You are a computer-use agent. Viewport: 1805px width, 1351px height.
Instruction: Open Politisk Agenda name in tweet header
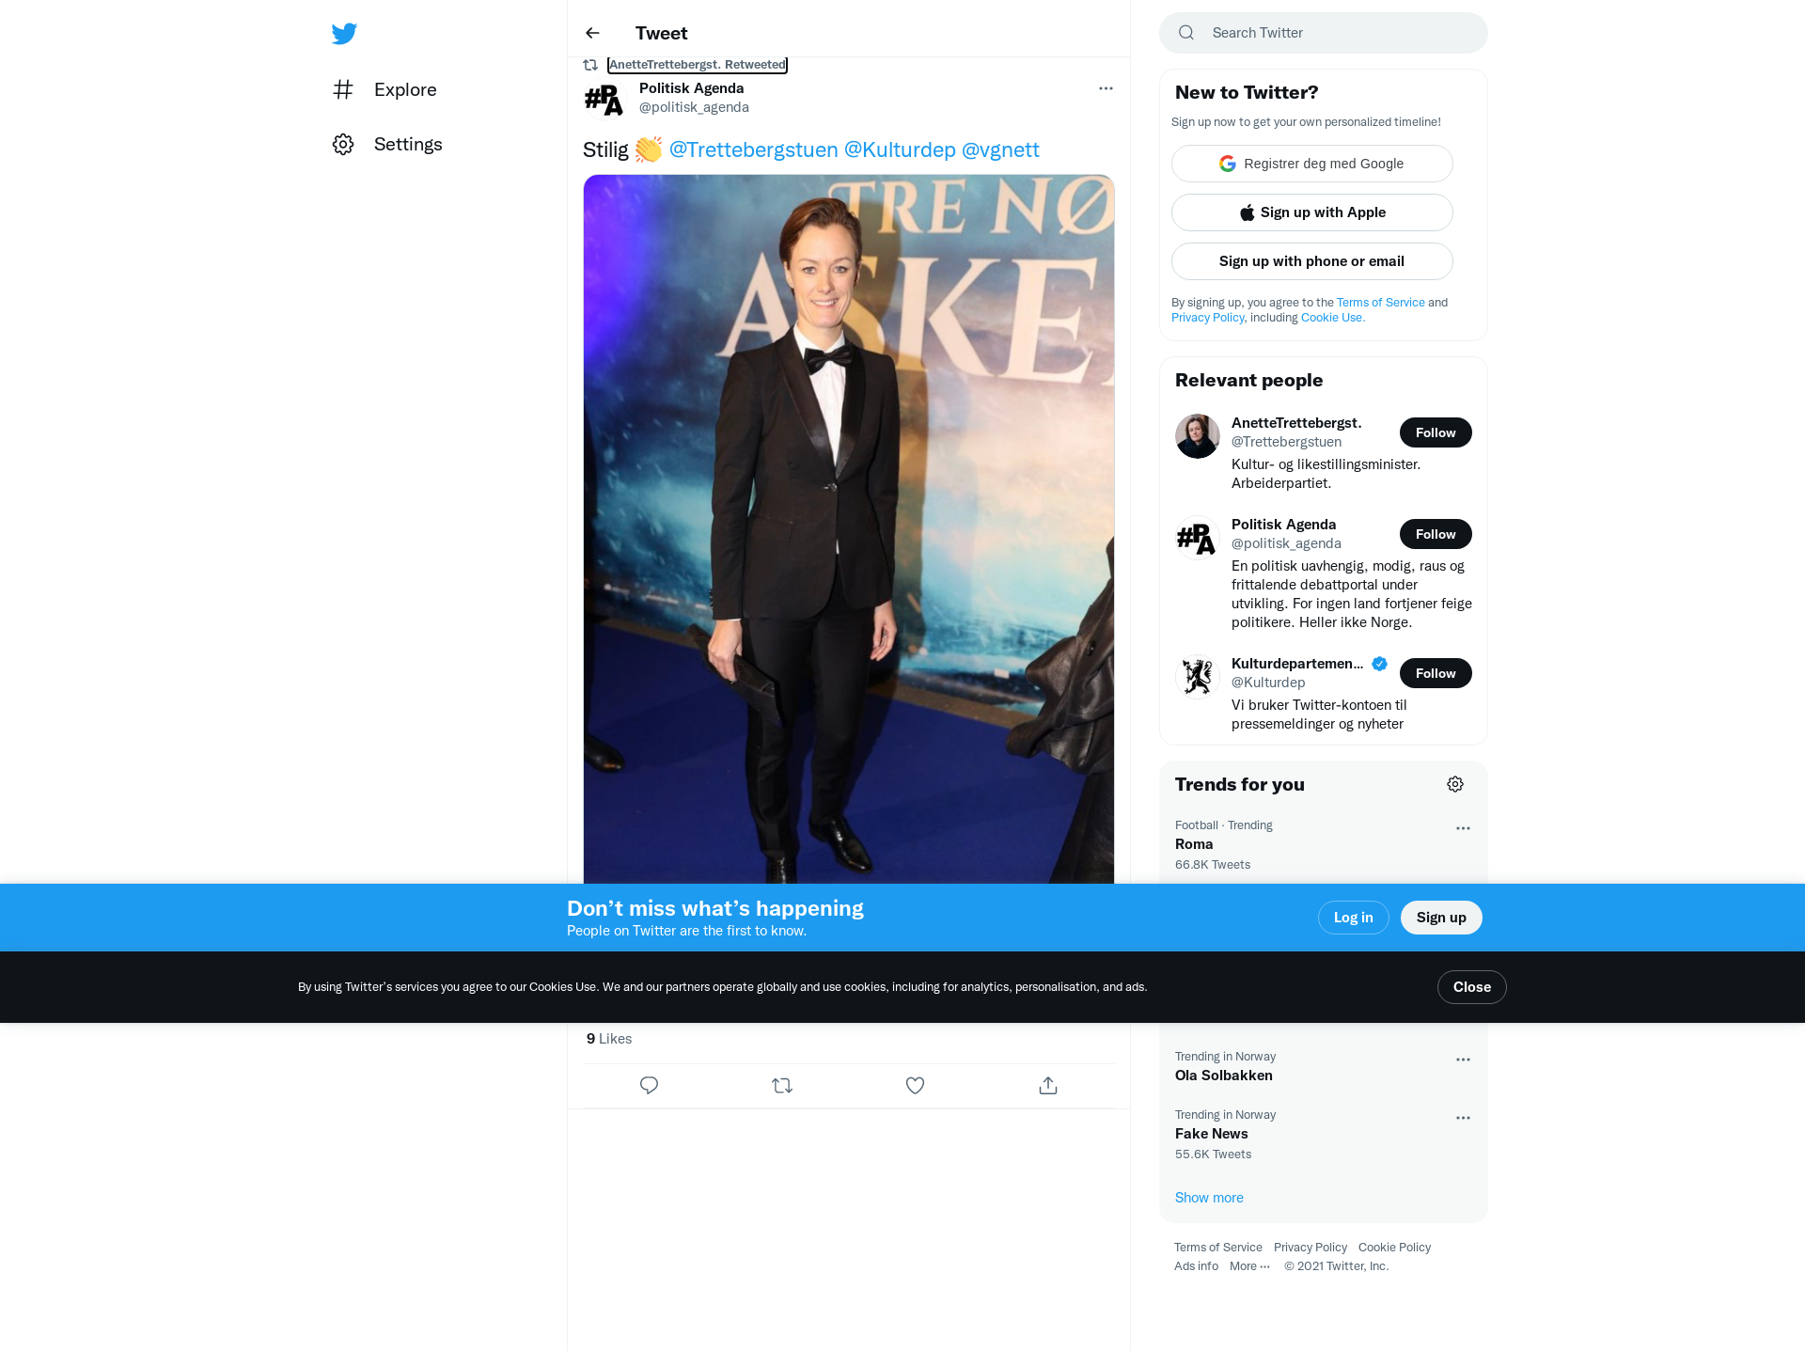point(691,88)
